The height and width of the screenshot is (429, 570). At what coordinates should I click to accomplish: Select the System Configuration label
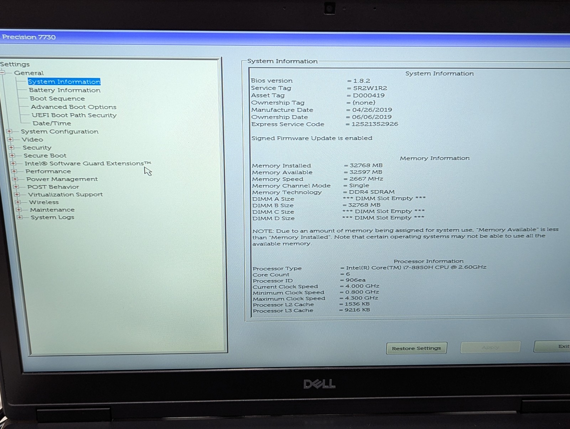click(x=59, y=131)
